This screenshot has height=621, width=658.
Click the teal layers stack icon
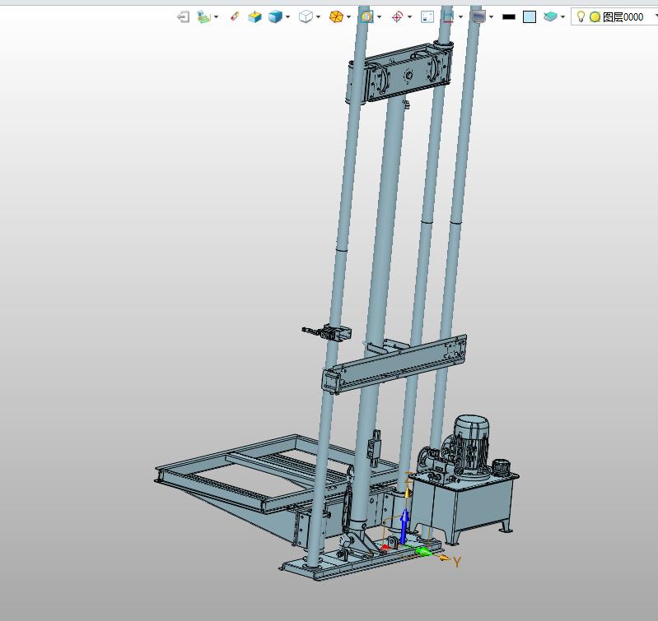(550, 16)
